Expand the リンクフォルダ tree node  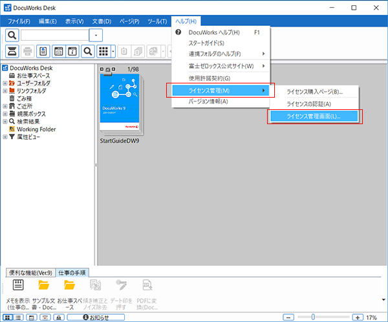point(5,91)
